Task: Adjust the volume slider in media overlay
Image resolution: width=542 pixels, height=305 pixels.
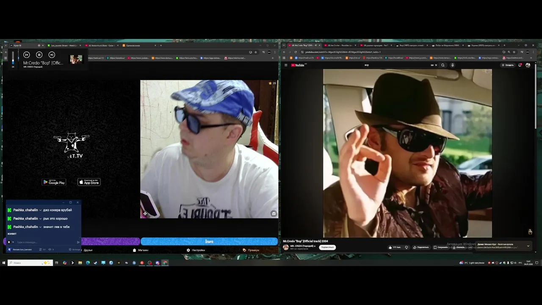Action: (13, 58)
